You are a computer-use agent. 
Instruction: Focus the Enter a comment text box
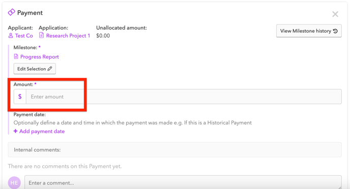point(183,182)
